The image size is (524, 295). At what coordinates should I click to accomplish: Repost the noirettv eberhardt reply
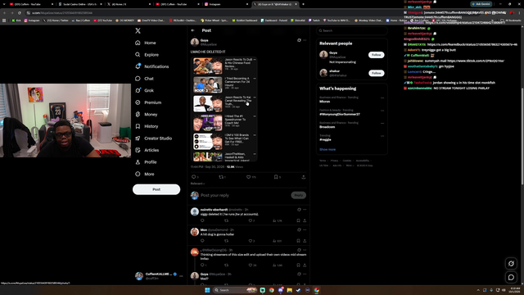226,220
